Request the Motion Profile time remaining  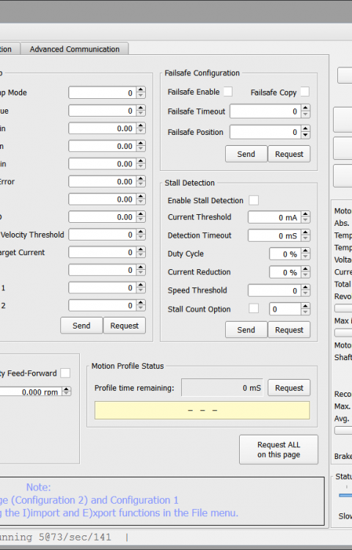pos(289,388)
